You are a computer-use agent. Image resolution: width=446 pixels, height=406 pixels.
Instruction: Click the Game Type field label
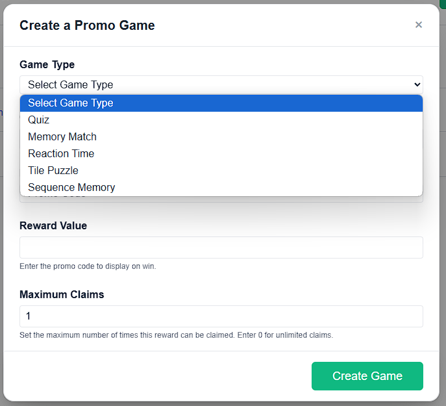[x=47, y=64]
